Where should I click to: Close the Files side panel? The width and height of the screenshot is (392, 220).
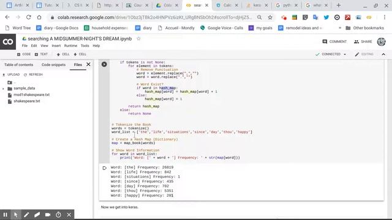(x=88, y=64)
